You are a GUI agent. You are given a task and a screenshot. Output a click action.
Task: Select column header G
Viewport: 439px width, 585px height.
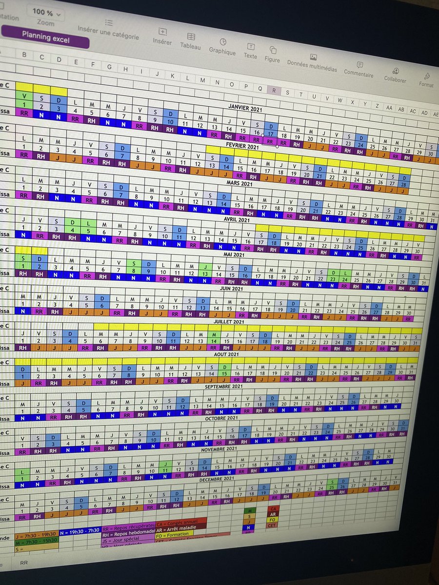pyautogui.click(x=109, y=66)
